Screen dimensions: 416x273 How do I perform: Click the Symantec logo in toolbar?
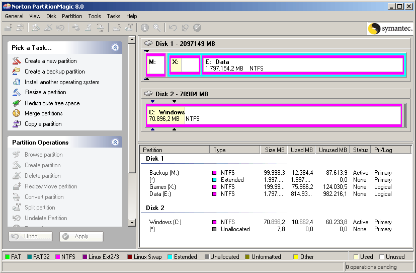click(x=390, y=28)
